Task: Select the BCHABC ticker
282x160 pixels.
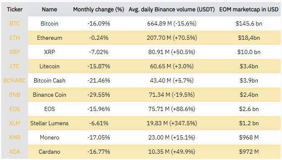Action: pos(15,80)
